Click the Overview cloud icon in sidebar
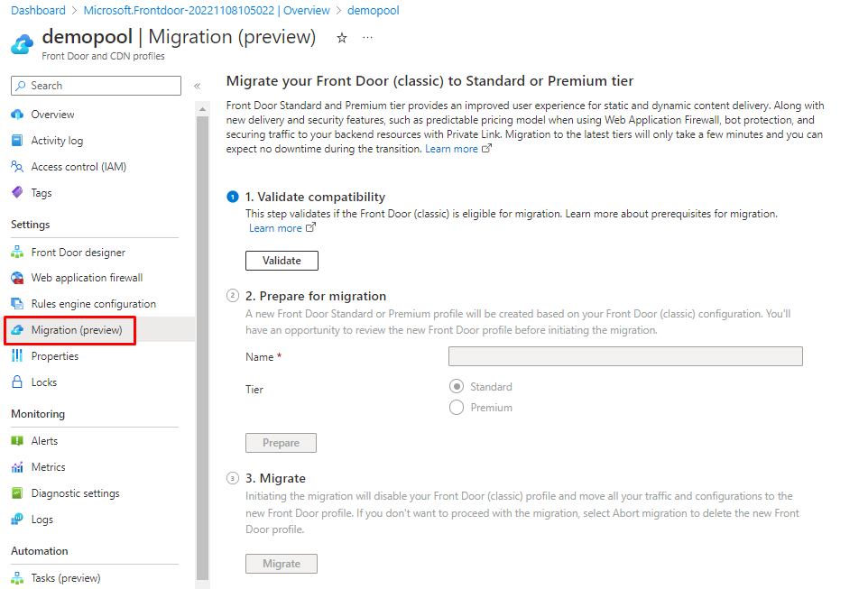The height and width of the screenshot is (589, 868). point(16,115)
